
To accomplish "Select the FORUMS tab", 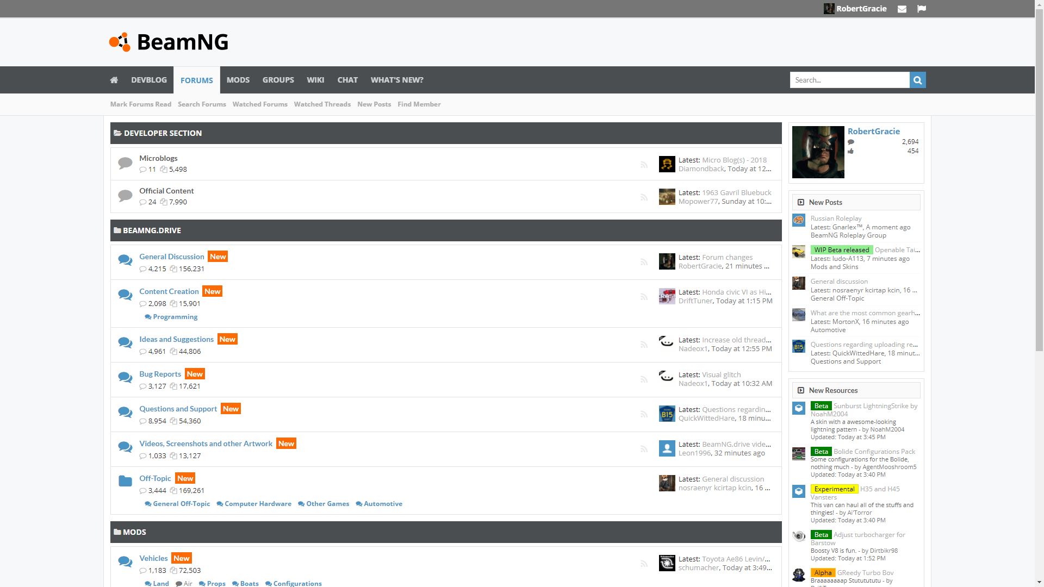I will tap(196, 80).
